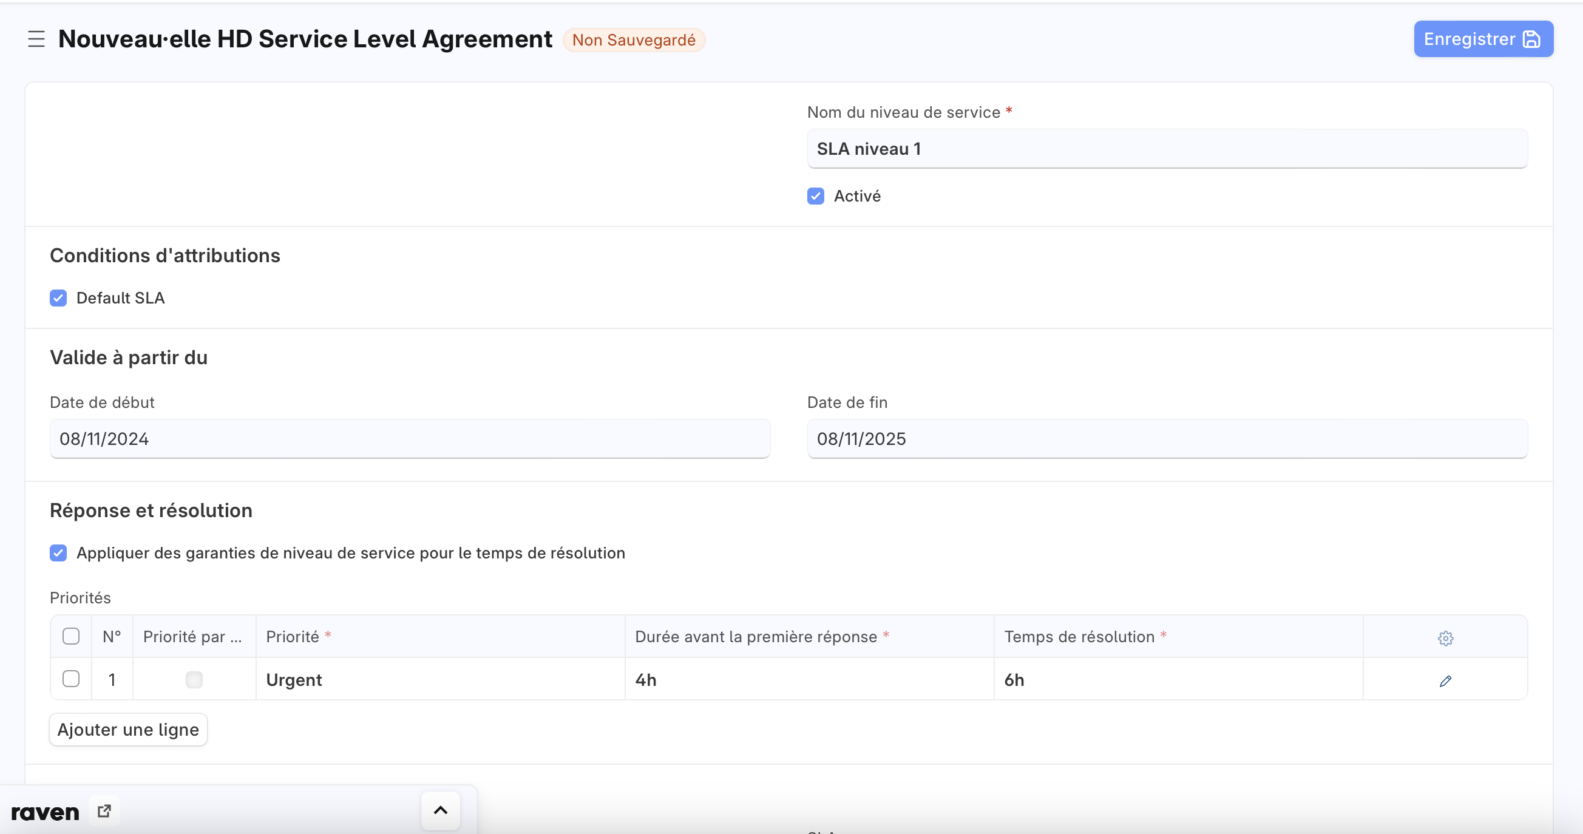Click the 6h resolution time cell
Screen dimensions: 1583x834
(x=1179, y=680)
